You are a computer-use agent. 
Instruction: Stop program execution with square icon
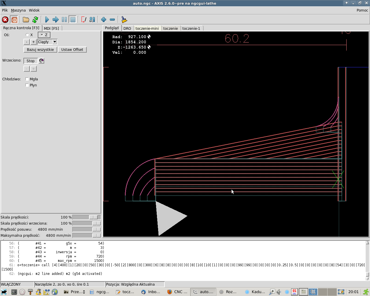click(73, 20)
